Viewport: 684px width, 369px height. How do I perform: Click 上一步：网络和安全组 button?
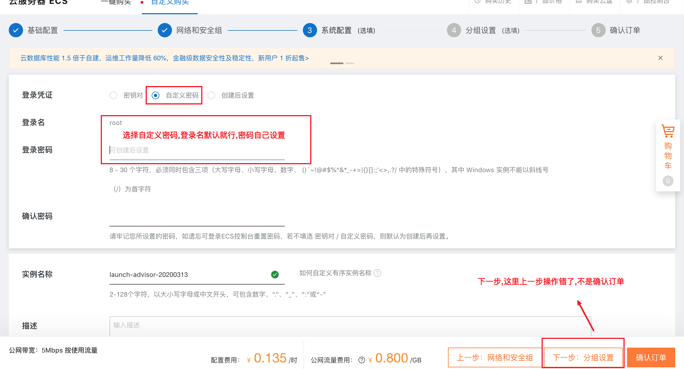[495, 357]
